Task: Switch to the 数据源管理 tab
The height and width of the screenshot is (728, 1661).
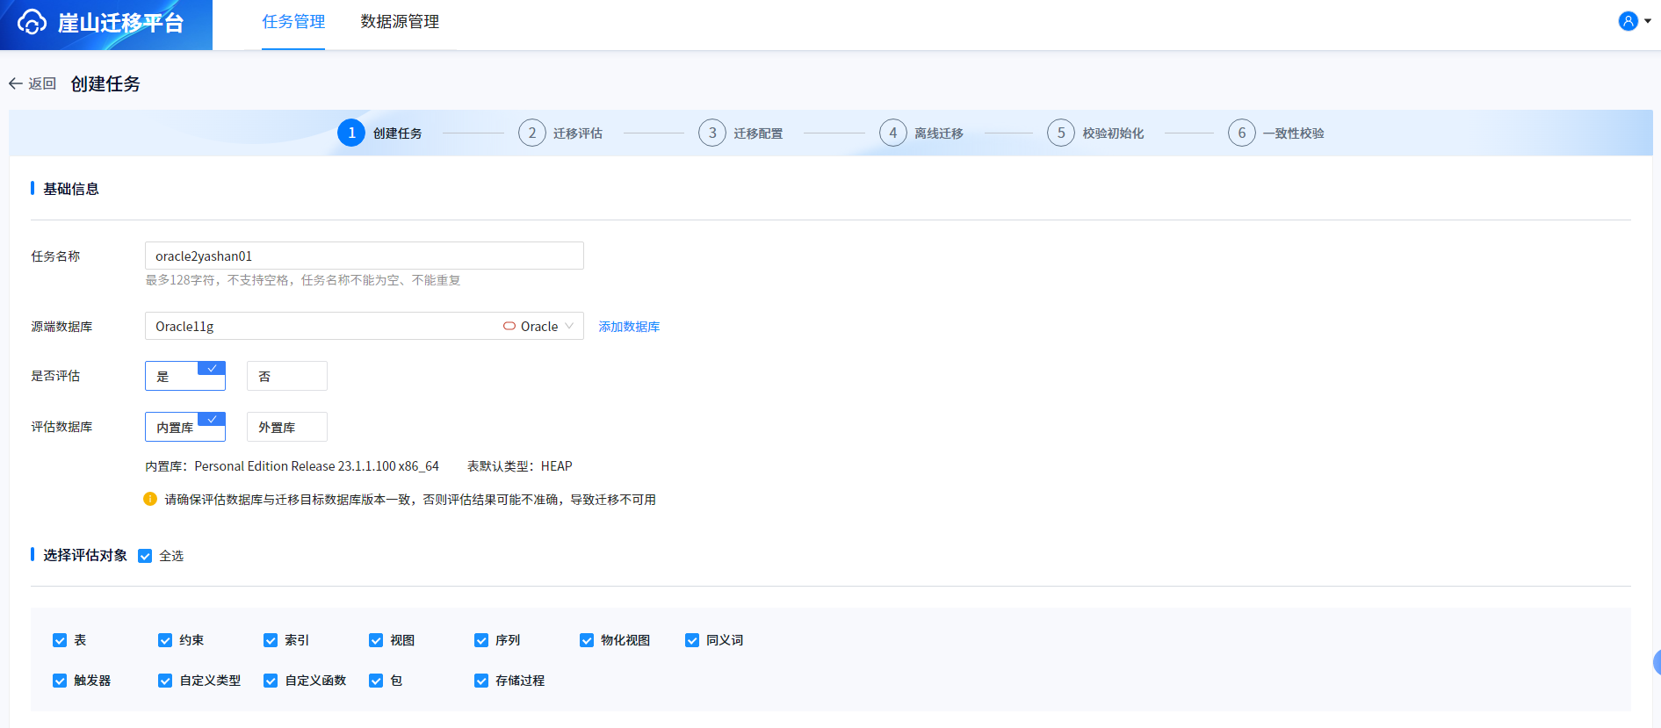Action: (x=400, y=21)
